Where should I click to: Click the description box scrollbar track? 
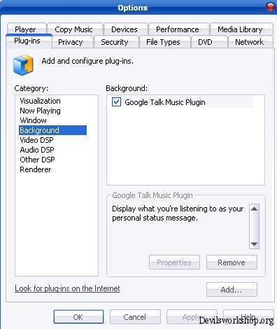click(x=254, y=227)
